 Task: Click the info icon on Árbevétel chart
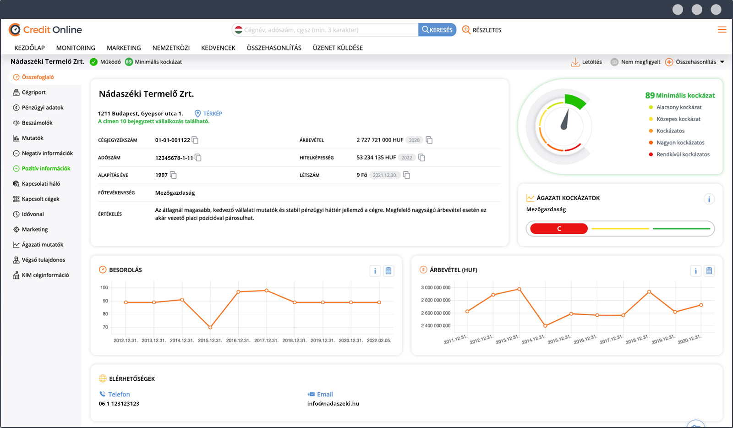pyautogui.click(x=695, y=271)
